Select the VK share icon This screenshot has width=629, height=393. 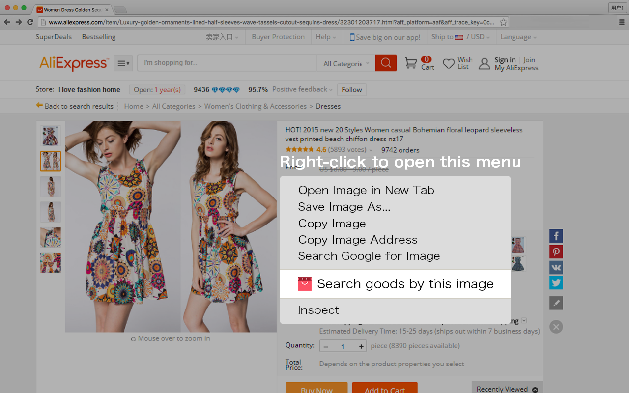click(556, 267)
